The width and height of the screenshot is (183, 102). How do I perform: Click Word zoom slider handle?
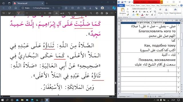tap(172, 96)
